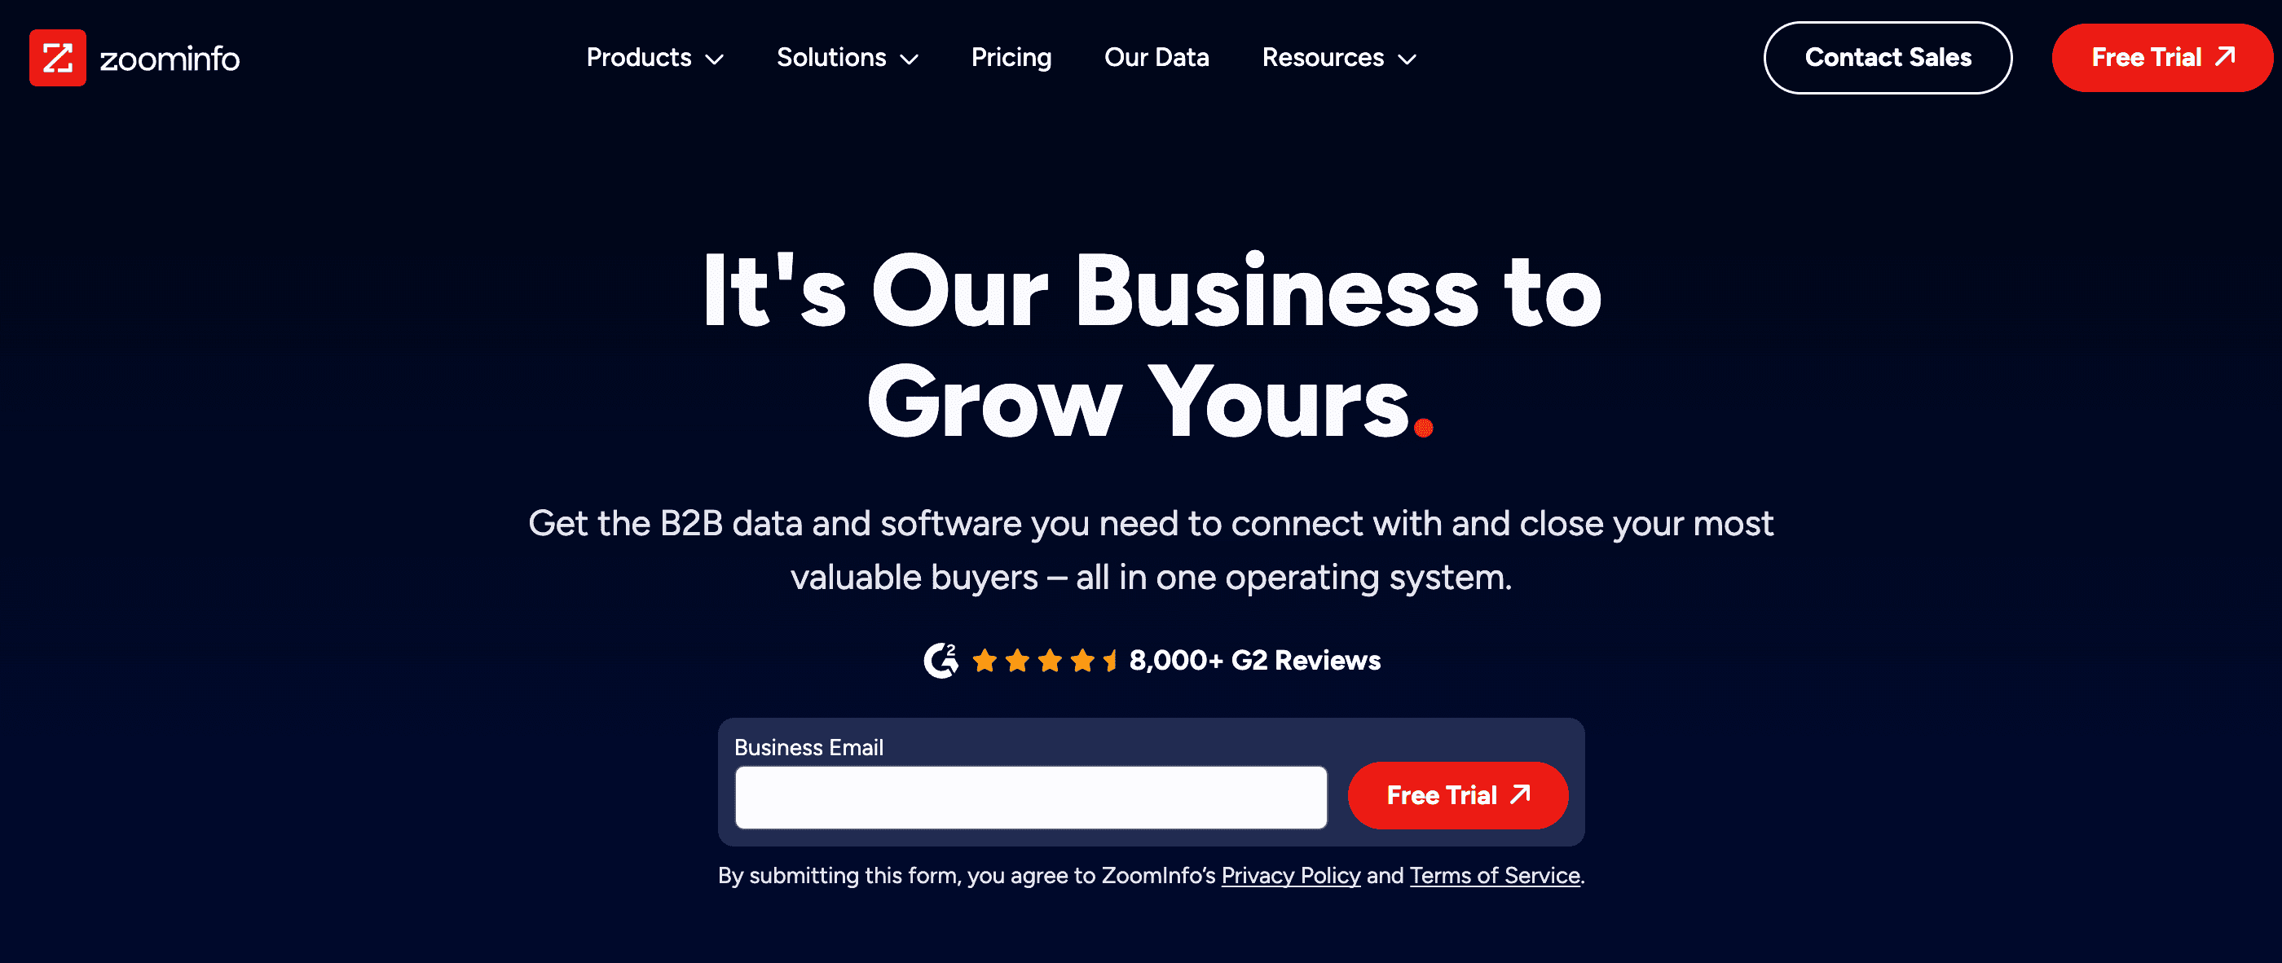Expand the Resources dropdown menu
Screen dimensions: 2282x963
[x=1336, y=58]
